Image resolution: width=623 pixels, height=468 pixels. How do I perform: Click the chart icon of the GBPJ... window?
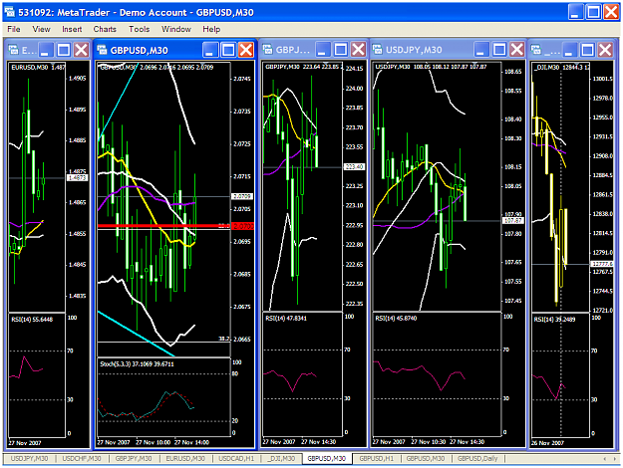[x=268, y=49]
